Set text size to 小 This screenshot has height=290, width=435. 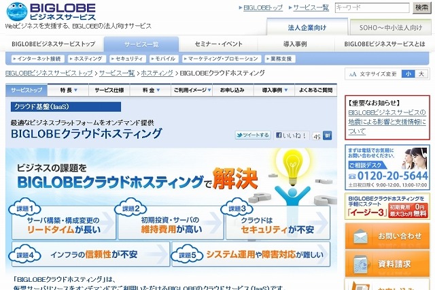click(408, 74)
